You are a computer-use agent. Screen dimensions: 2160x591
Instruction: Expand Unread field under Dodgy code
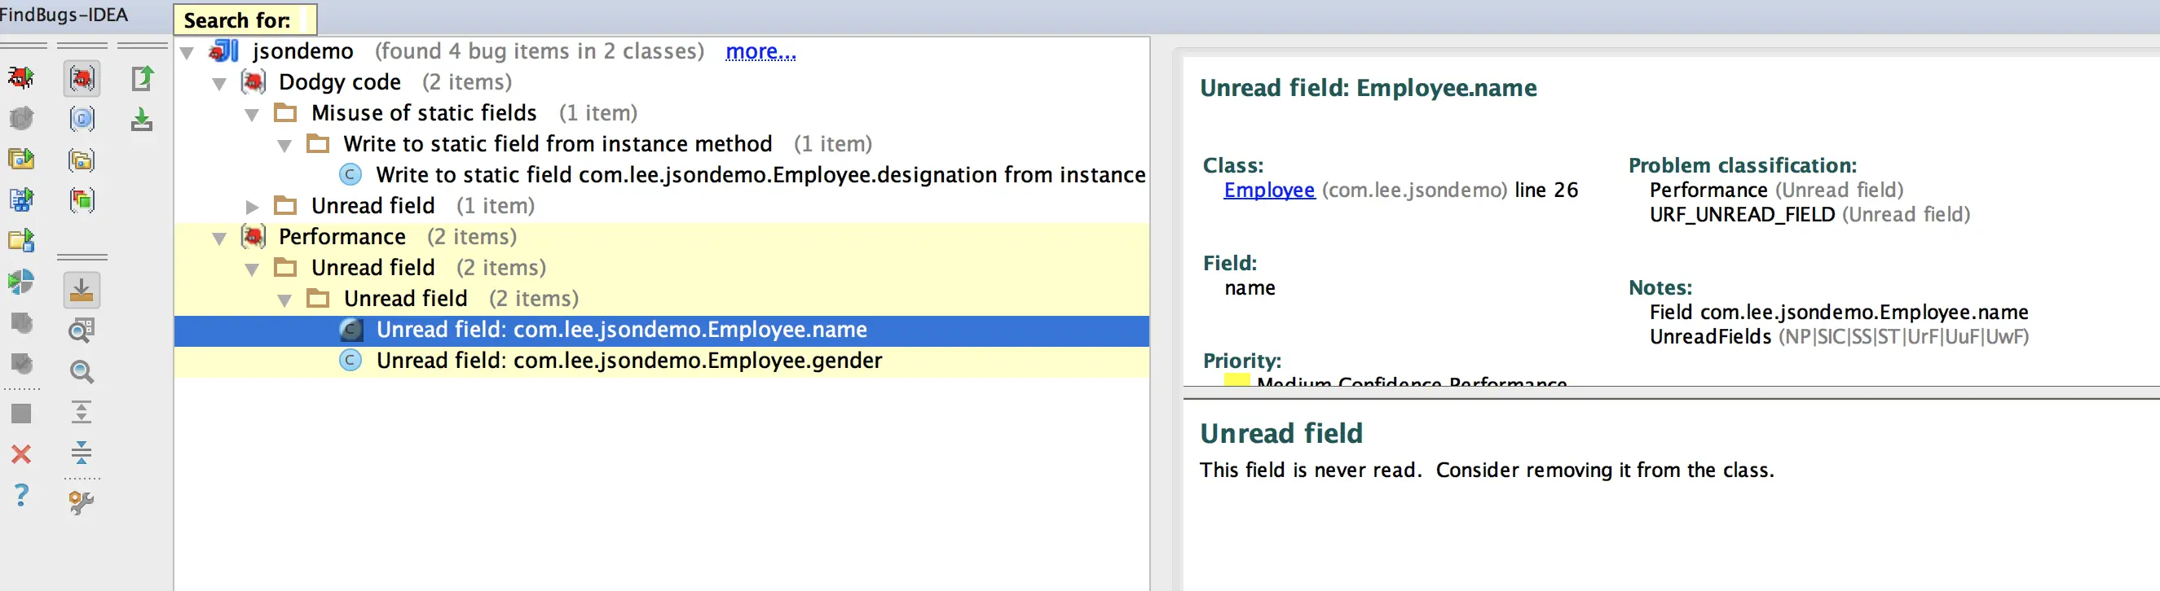(x=253, y=207)
